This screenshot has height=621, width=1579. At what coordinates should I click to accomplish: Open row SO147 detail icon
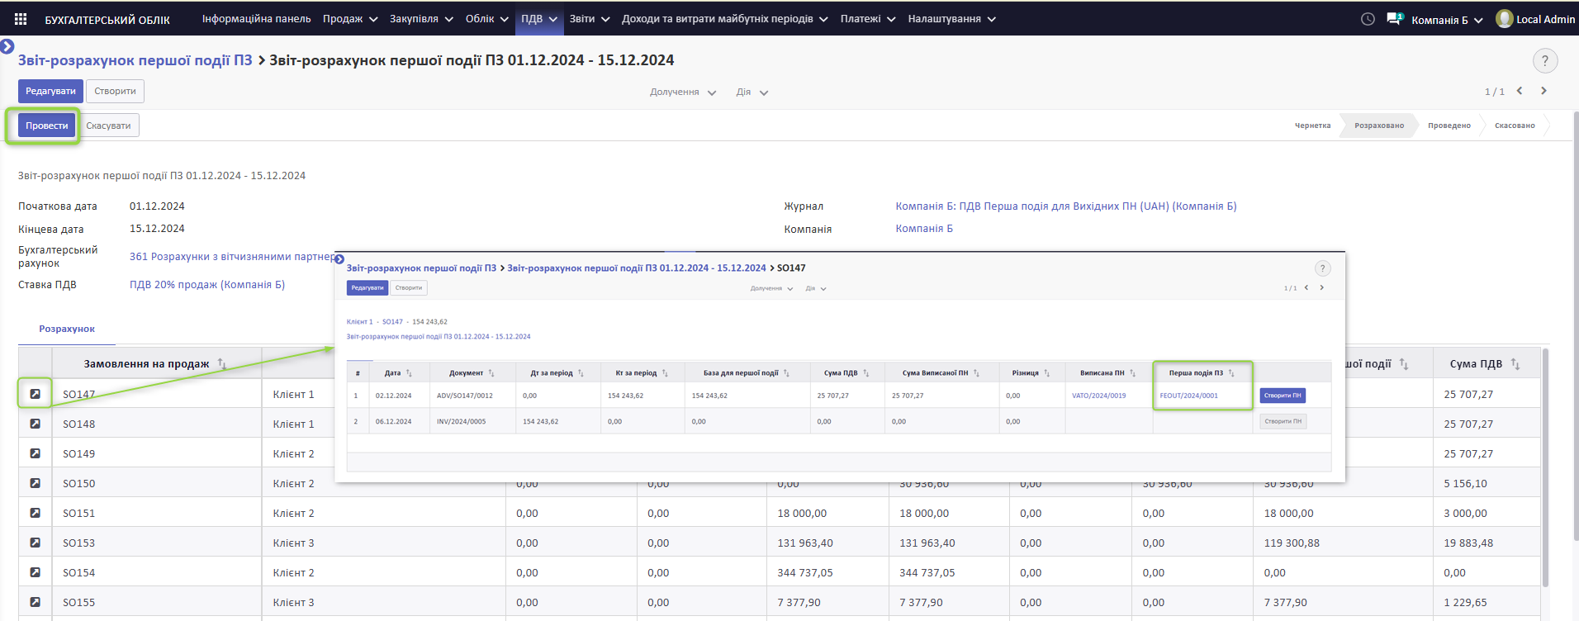(36, 394)
